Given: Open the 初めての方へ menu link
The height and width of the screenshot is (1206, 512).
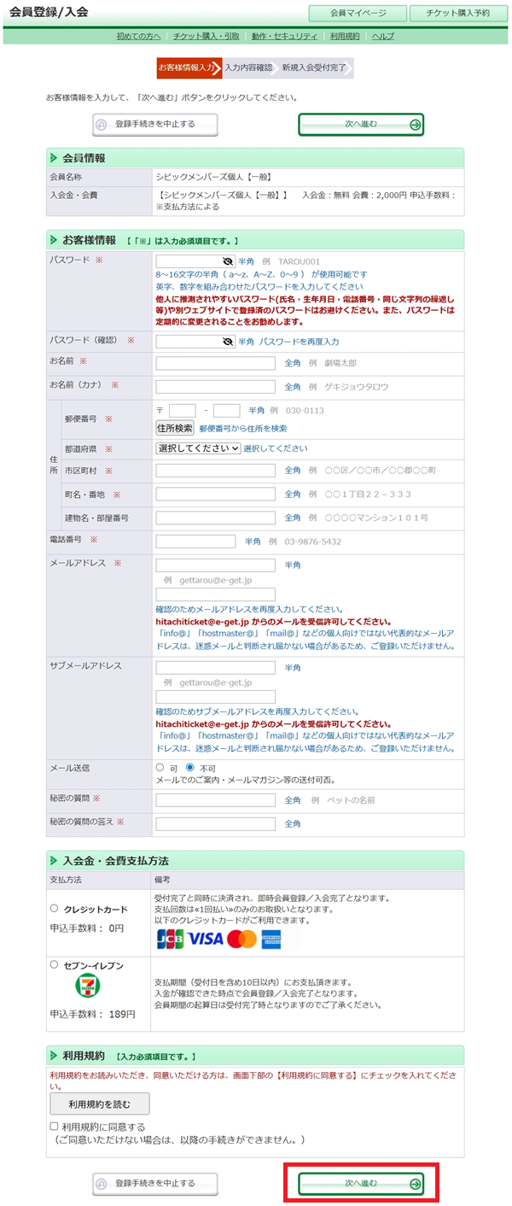Looking at the screenshot, I should (137, 36).
